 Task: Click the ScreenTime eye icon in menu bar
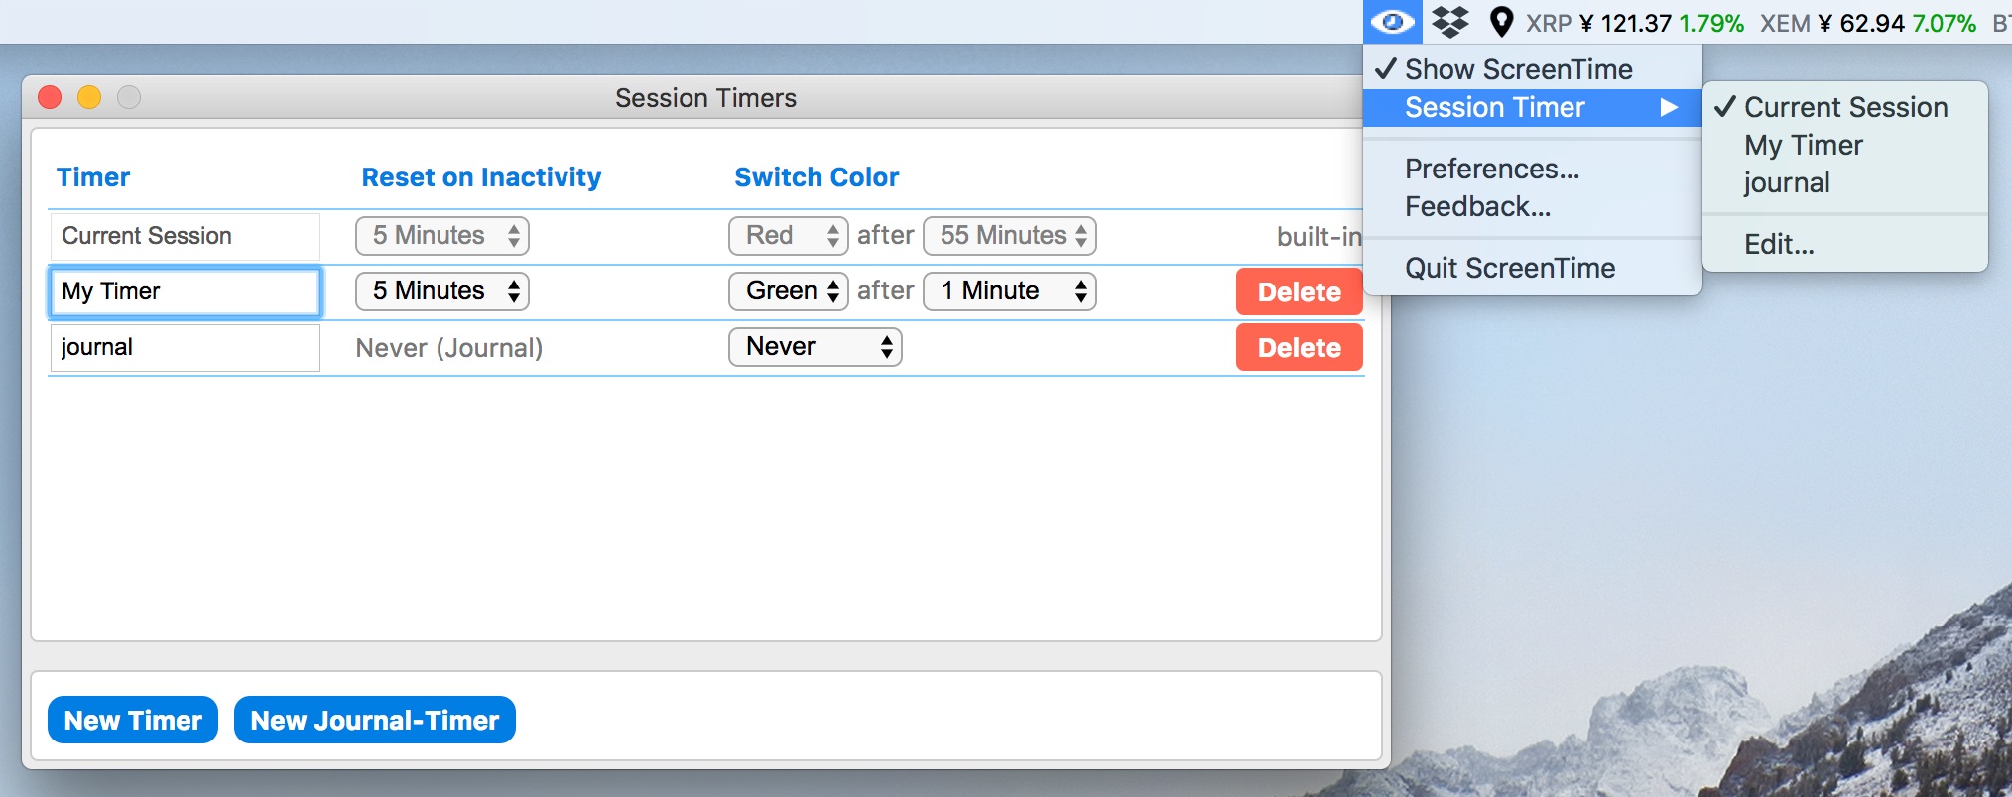(x=1393, y=22)
